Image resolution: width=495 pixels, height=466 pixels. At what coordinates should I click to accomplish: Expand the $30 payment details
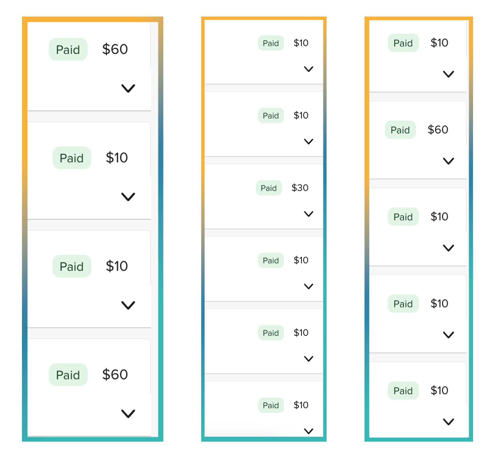308,214
